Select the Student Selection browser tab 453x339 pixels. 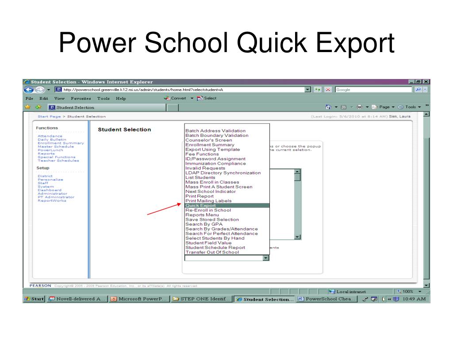click(x=106, y=108)
